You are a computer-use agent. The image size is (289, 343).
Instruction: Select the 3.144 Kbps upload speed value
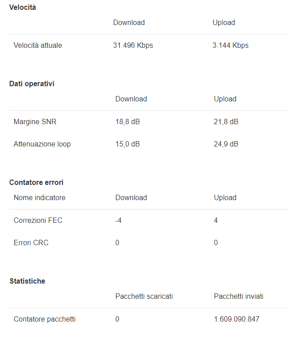point(231,46)
